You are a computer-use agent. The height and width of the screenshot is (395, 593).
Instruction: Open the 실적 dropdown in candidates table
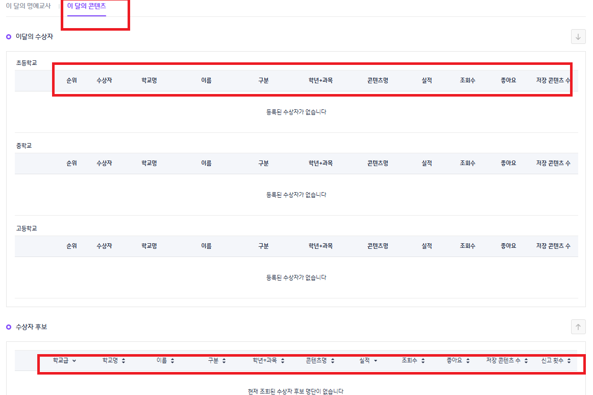376,361
